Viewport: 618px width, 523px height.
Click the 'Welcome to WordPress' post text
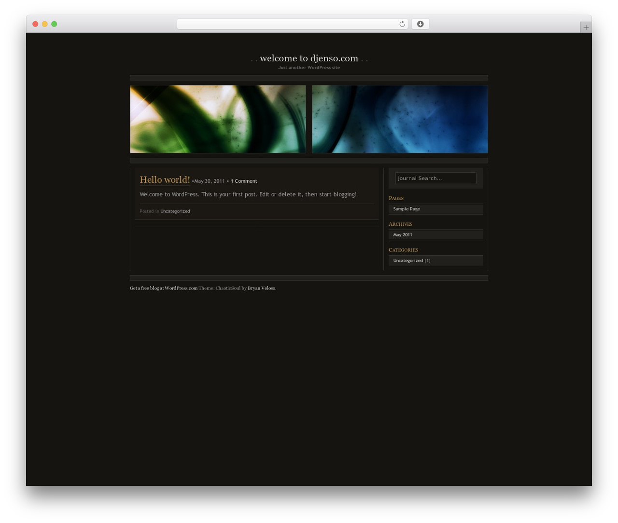tap(248, 194)
